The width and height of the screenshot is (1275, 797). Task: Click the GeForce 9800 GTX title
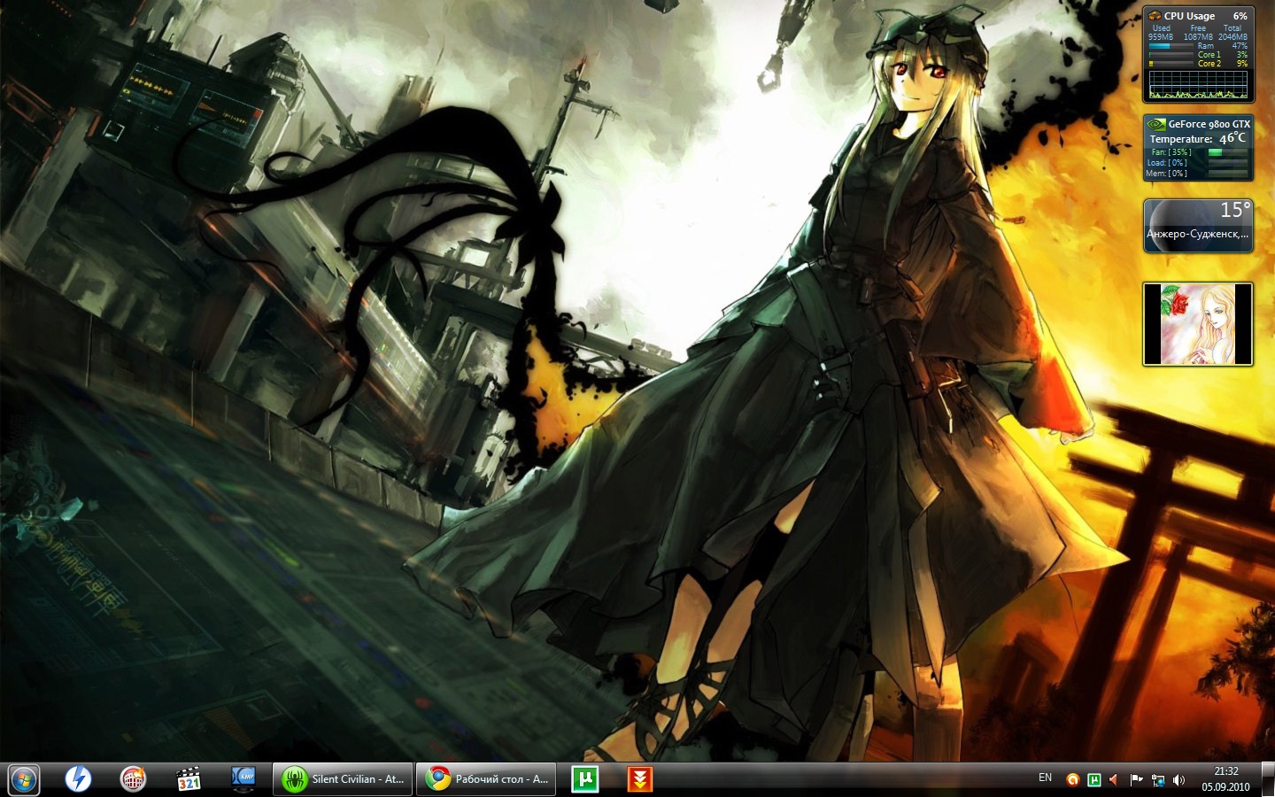1209,124
